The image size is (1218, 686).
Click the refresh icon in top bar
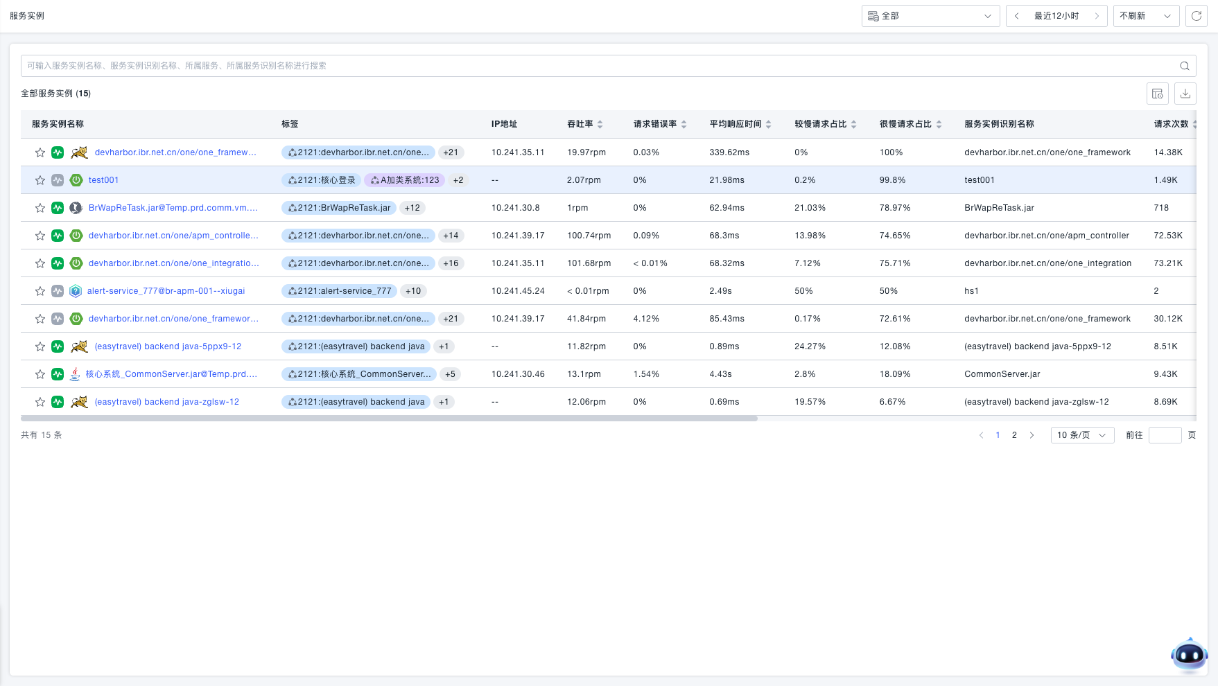[1197, 16]
